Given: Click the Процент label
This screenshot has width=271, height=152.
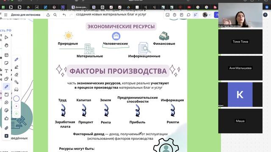Looking at the screenshot, I should pyautogui.click(x=86, y=122).
